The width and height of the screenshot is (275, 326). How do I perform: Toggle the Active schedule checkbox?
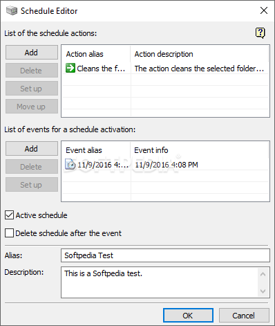pos(9,215)
